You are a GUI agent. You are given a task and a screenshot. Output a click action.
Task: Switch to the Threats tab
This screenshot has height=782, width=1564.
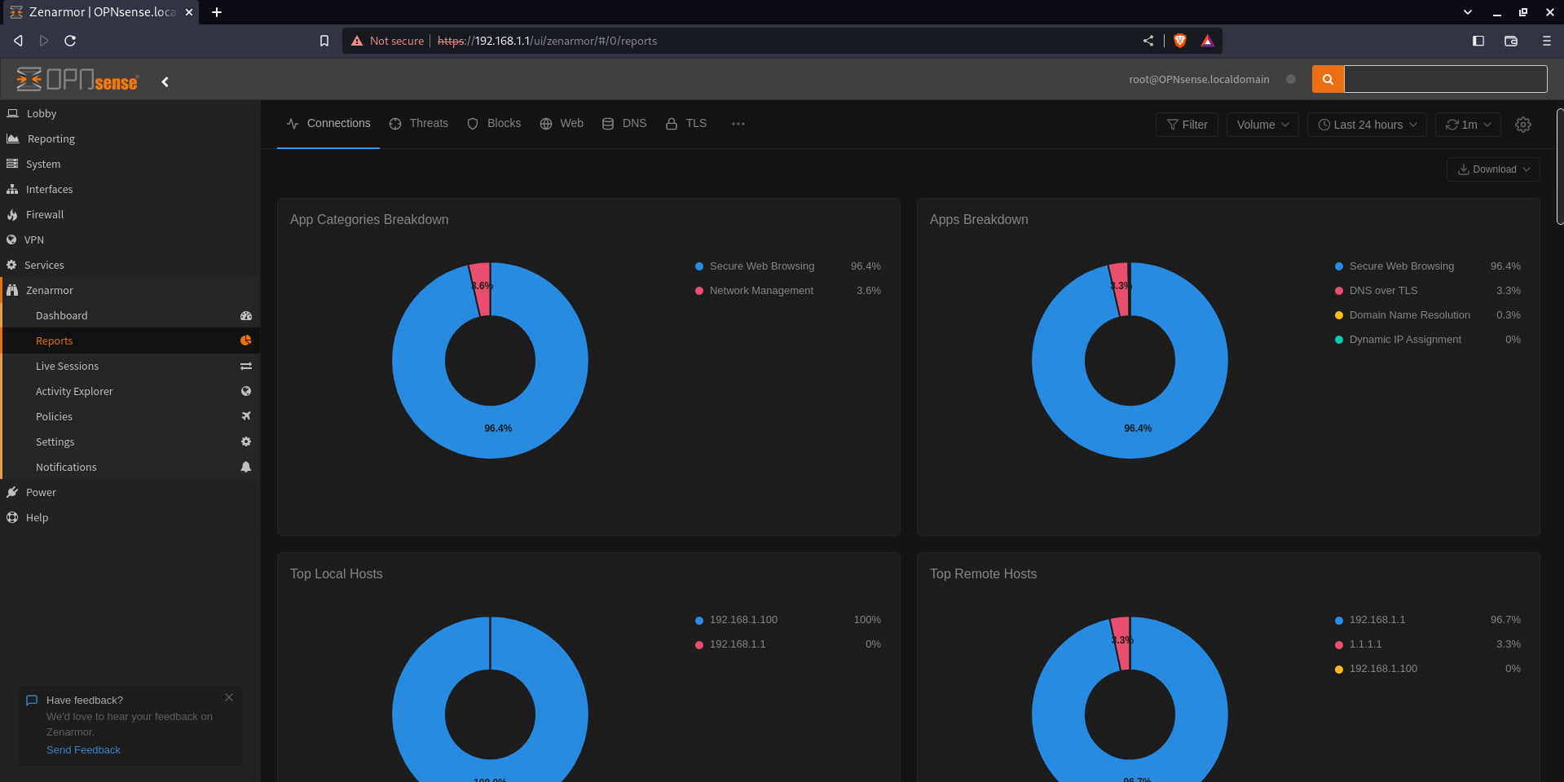[x=419, y=124]
